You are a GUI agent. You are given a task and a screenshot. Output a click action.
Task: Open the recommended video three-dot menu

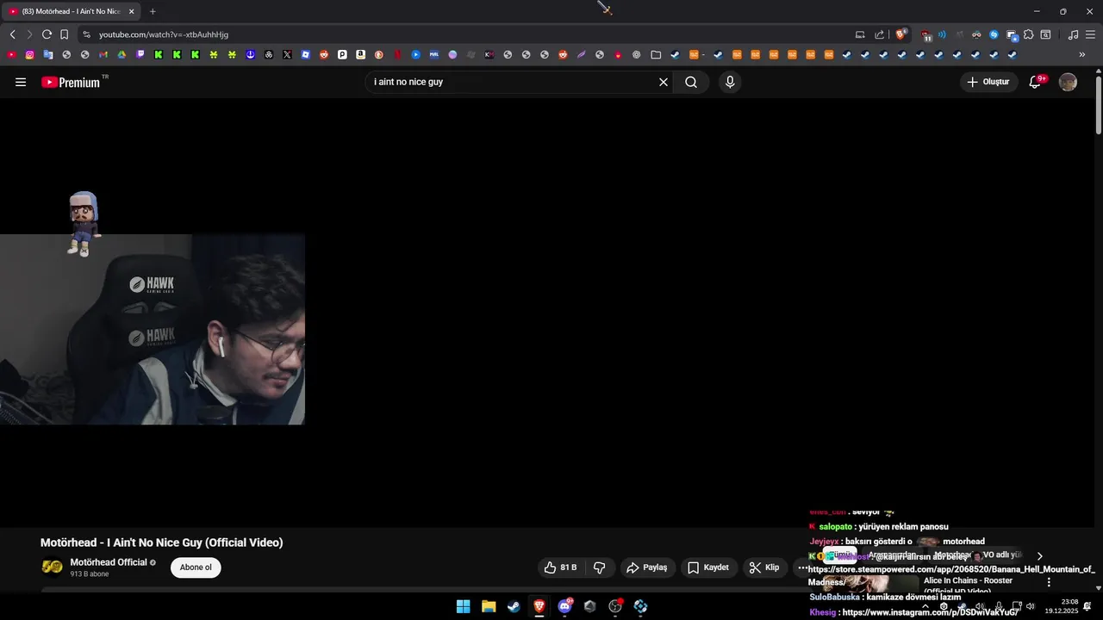click(1049, 582)
